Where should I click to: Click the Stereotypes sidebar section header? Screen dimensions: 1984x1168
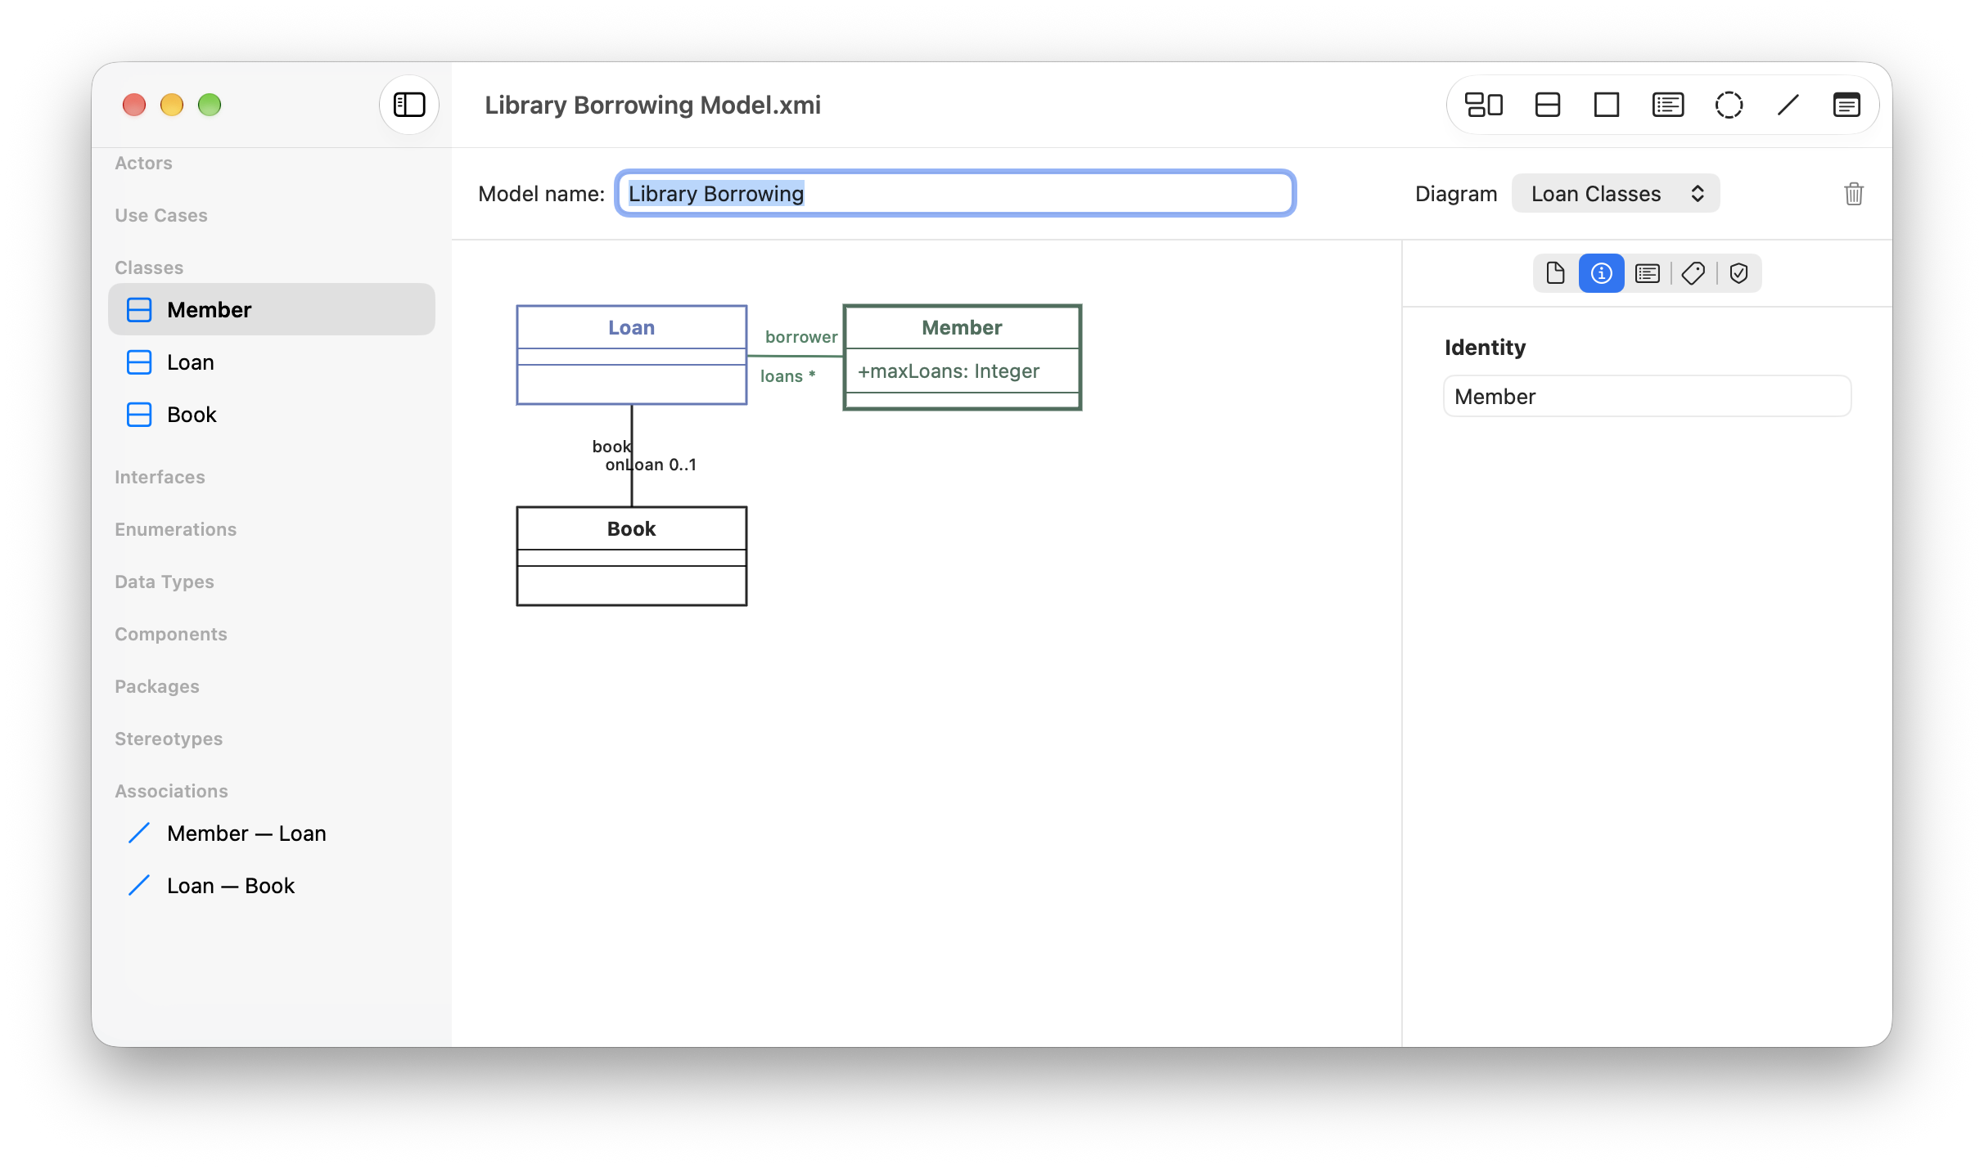point(169,739)
